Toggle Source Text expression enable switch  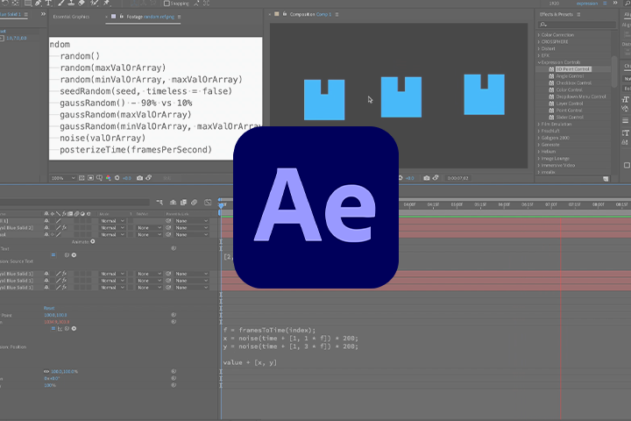click(x=53, y=255)
